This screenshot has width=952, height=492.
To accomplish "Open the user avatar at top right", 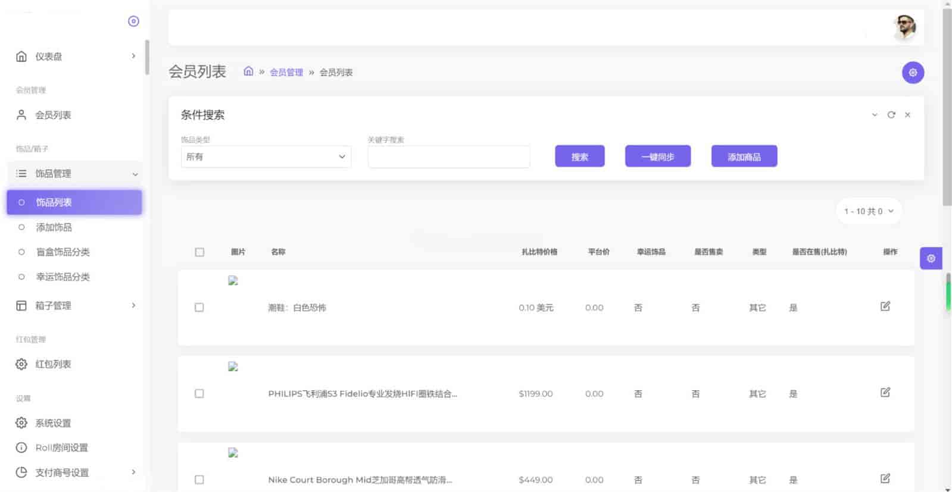I will click(x=904, y=27).
